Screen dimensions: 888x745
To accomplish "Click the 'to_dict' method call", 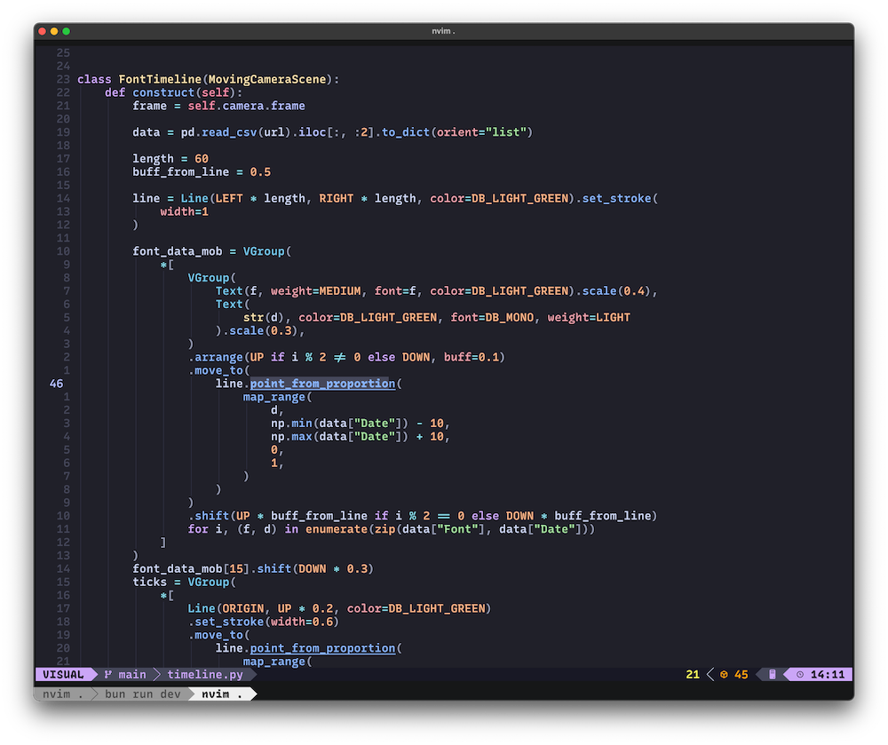I will pyautogui.click(x=406, y=132).
